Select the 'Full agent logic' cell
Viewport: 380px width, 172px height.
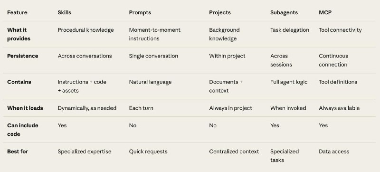point(289,82)
